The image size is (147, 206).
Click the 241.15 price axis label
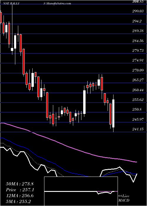click(x=138, y=129)
